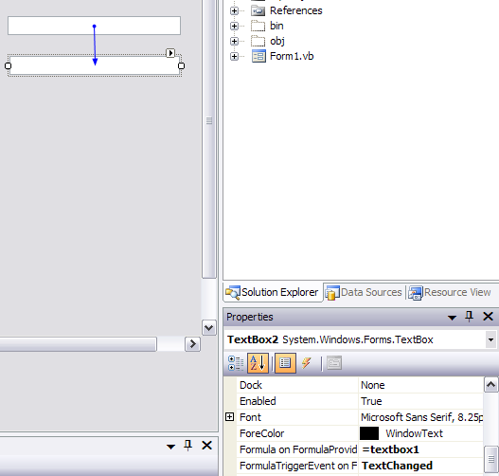This screenshot has height=476, width=499.
Task: Click the References folder icon
Action: click(258, 10)
